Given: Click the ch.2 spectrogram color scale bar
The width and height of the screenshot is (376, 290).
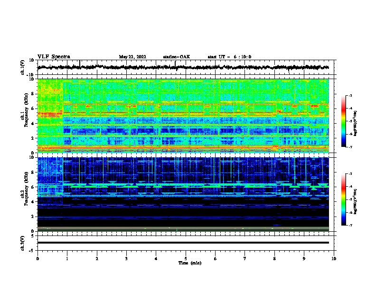Looking at the screenshot, I should [343, 199].
